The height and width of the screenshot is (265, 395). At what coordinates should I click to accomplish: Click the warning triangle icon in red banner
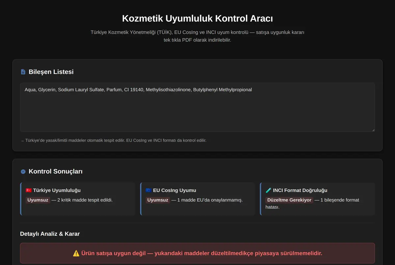(76, 253)
